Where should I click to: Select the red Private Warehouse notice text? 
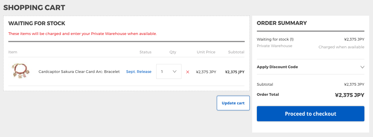pos(83,34)
